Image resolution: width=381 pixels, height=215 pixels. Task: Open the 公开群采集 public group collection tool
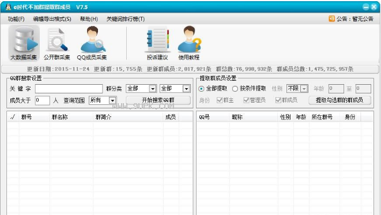[56, 43]
